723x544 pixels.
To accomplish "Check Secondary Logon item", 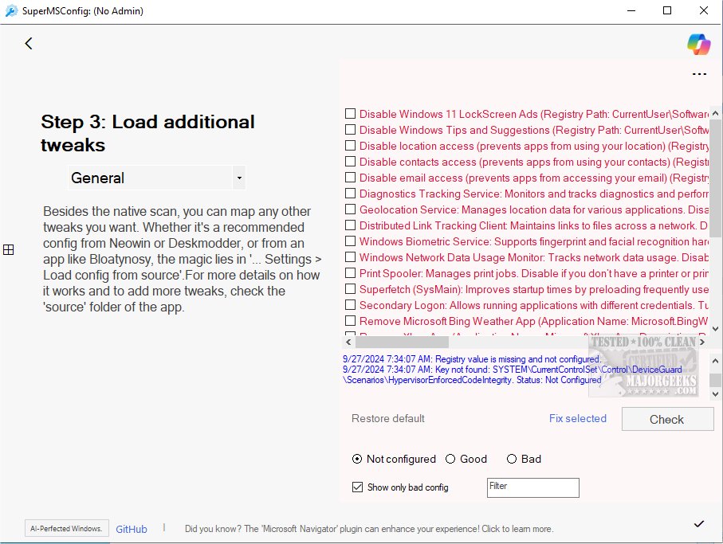I will (x=351, y=305).
